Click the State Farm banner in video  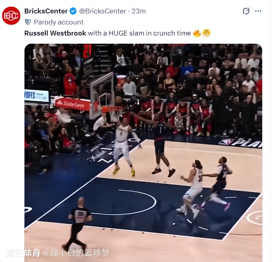pos(73,104)
